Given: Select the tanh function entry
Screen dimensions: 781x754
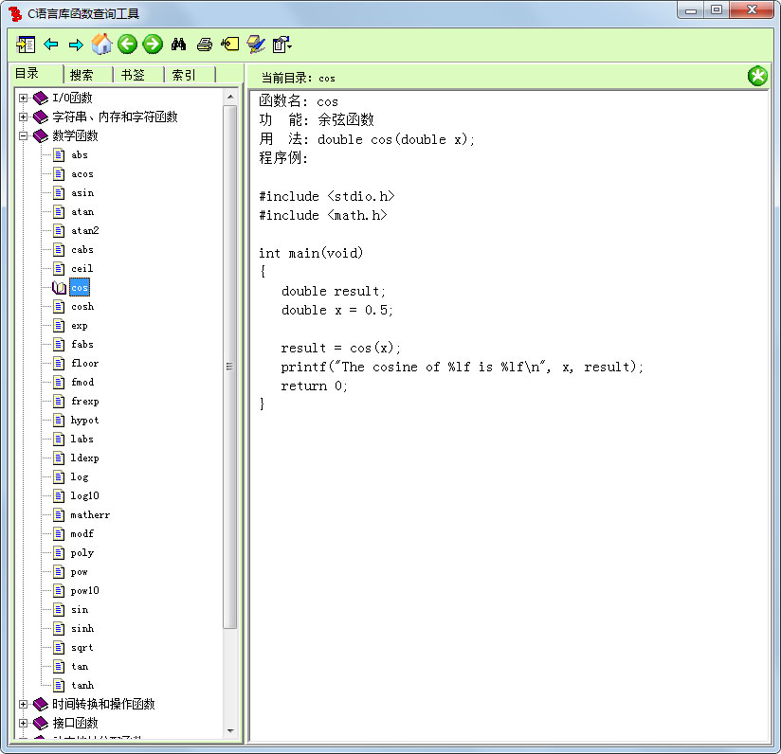Looking at the screenshot, I should pyautogui.click(x=82, y=685).
